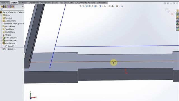Switch to the Sheet Metal tab
Screen dimensions: 179x101
pyautogui.click(x=34, y=3)
